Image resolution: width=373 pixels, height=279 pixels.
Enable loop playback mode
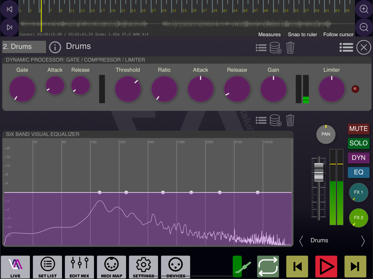tap(268, 266)
